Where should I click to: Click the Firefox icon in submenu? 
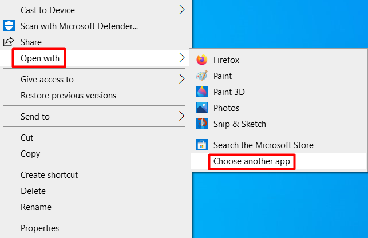click(x=201, y=59)
